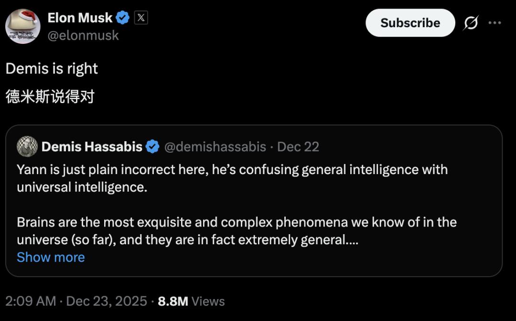The image size is (516, 321).
Task: Click the 8.8M Views count
Action: coord(191,301)
